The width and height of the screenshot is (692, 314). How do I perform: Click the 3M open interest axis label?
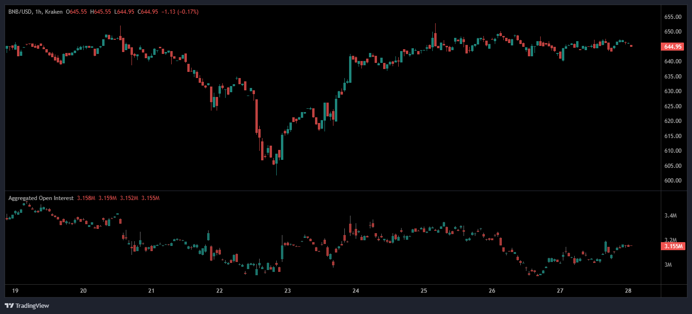click(668, 265)
